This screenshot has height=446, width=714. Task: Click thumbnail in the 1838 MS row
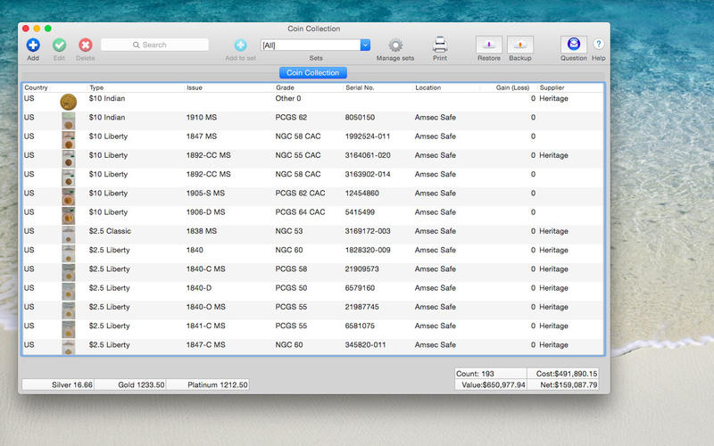click(69, 235)
